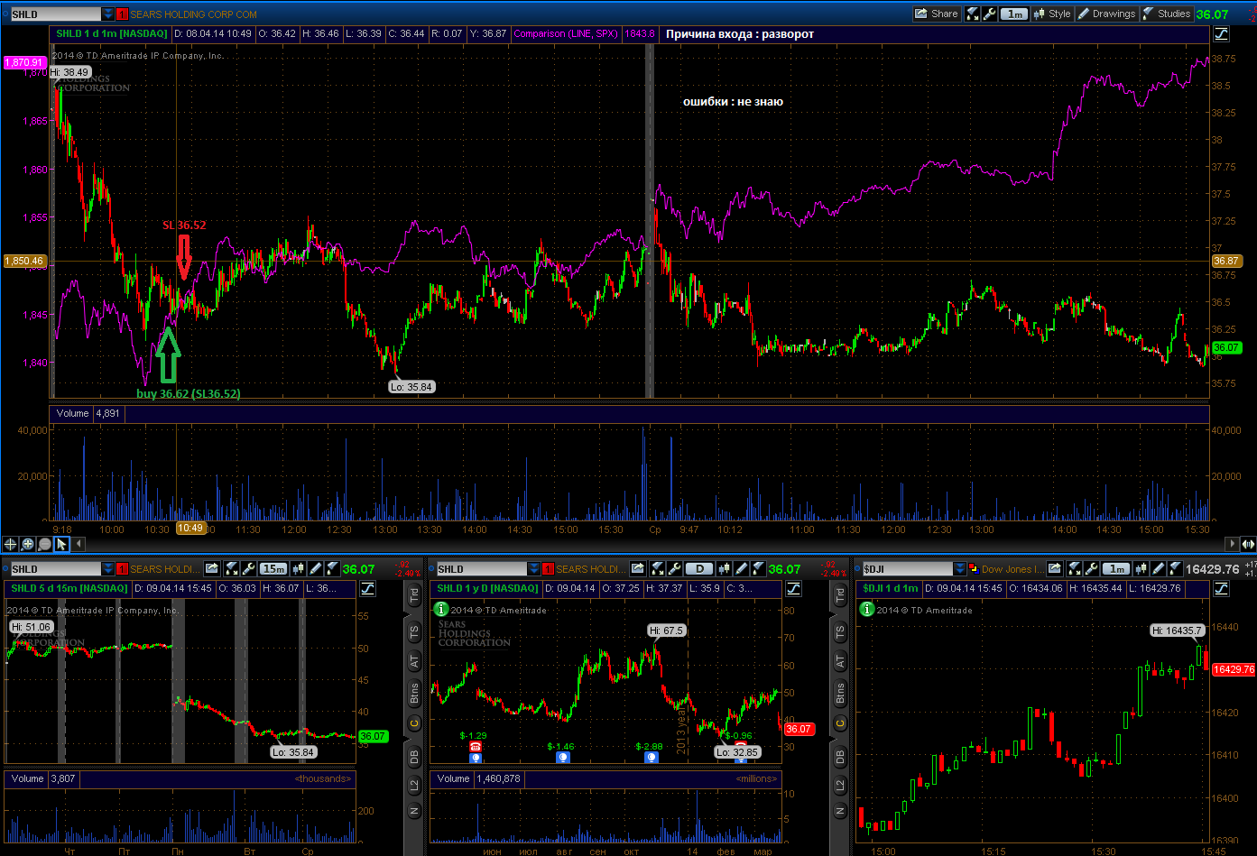Toggle scale mode icon in daily chart
Image resolution: width=1257 pixels, height=856 pixels.
point(793,589)
